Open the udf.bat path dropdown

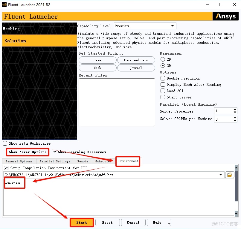point(221,174)
